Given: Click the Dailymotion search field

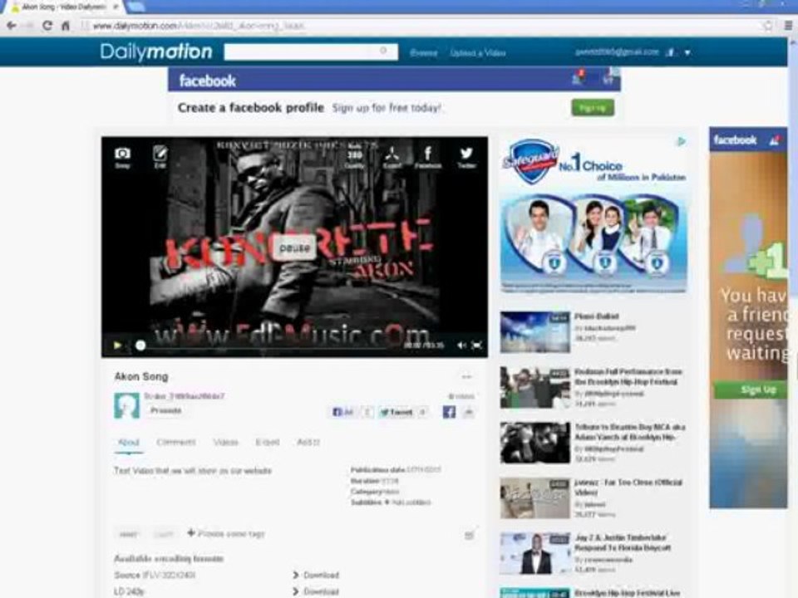Looking at the screenshot, I should point(310,51).
